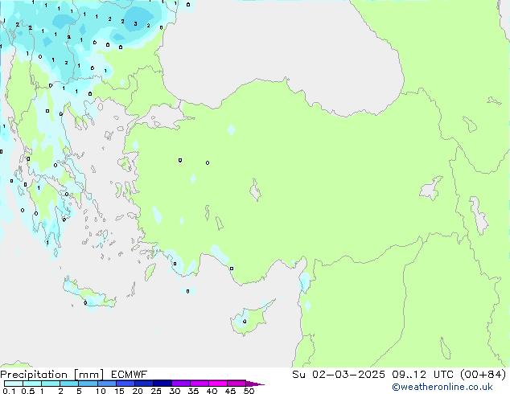Click the legend value label '10'
This screenshot has width=510, height=394.
coord(101,391)
